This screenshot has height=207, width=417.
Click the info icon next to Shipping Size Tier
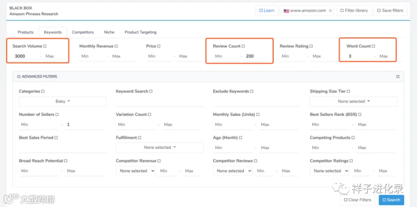(x=348, y=91)
